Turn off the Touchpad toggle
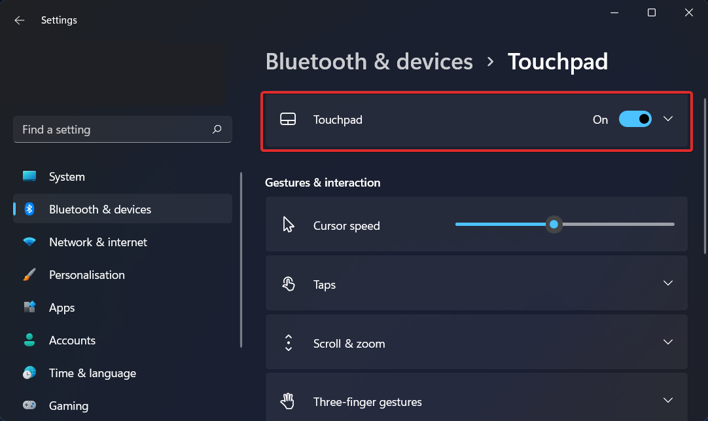This screenshot has height=421, width=708. click(x=635, y=119)
